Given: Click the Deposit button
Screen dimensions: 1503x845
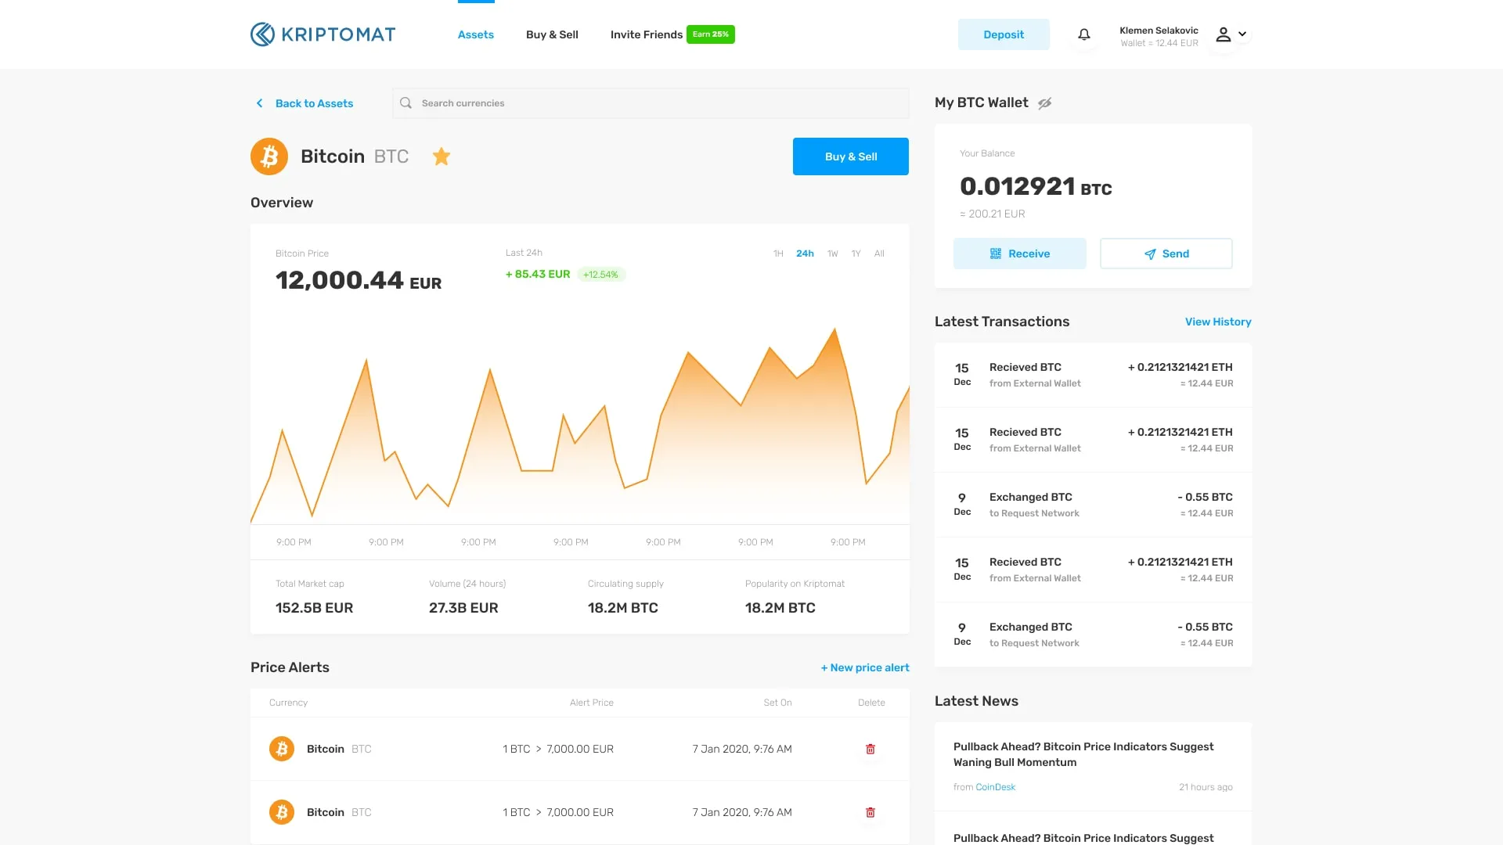Looking at the screenshot, I should 1004,34.
